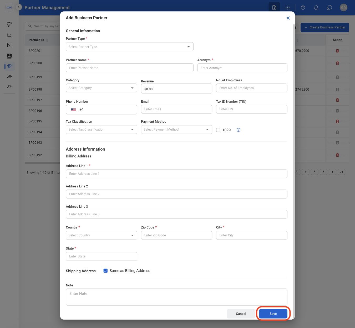Click the Phone Number field
The image size is (355, 328).
pos(102,110)
